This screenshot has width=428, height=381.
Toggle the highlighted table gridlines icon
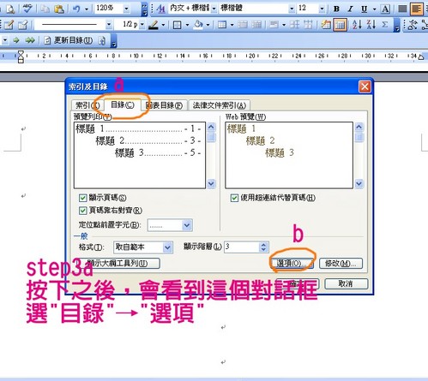340,25
